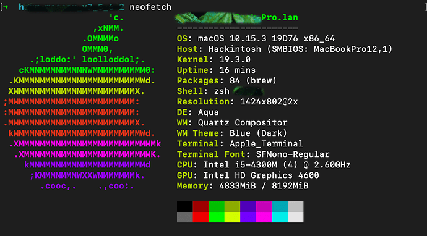Click the dark green color block in top row
Screen dimensions: 427x236
(216, 206)
